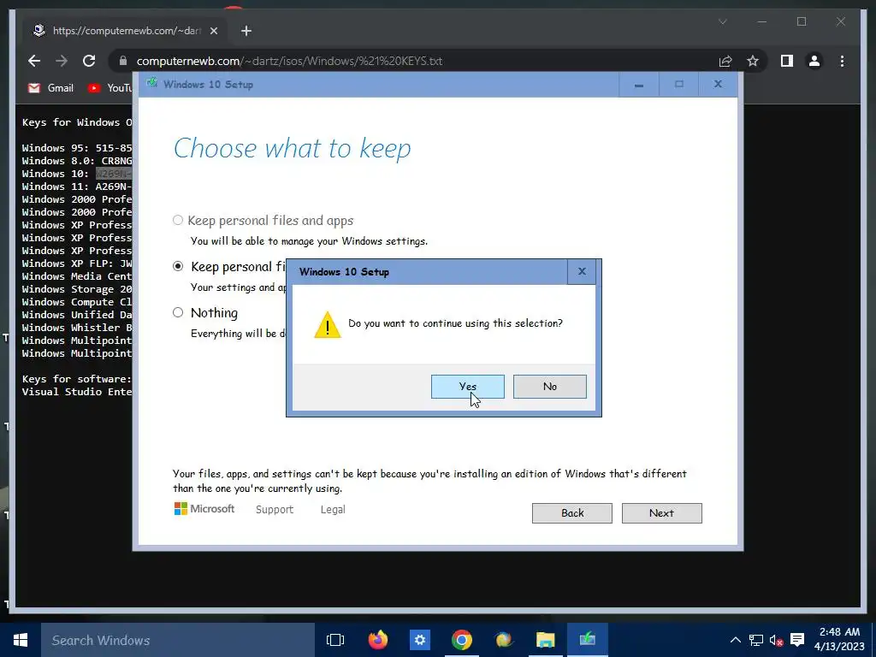876x657 pixels.
Task: Click the Microsoft logo in Setup
Action: pos(204,509)
